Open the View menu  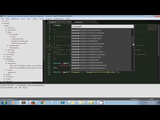click(29, 19)
